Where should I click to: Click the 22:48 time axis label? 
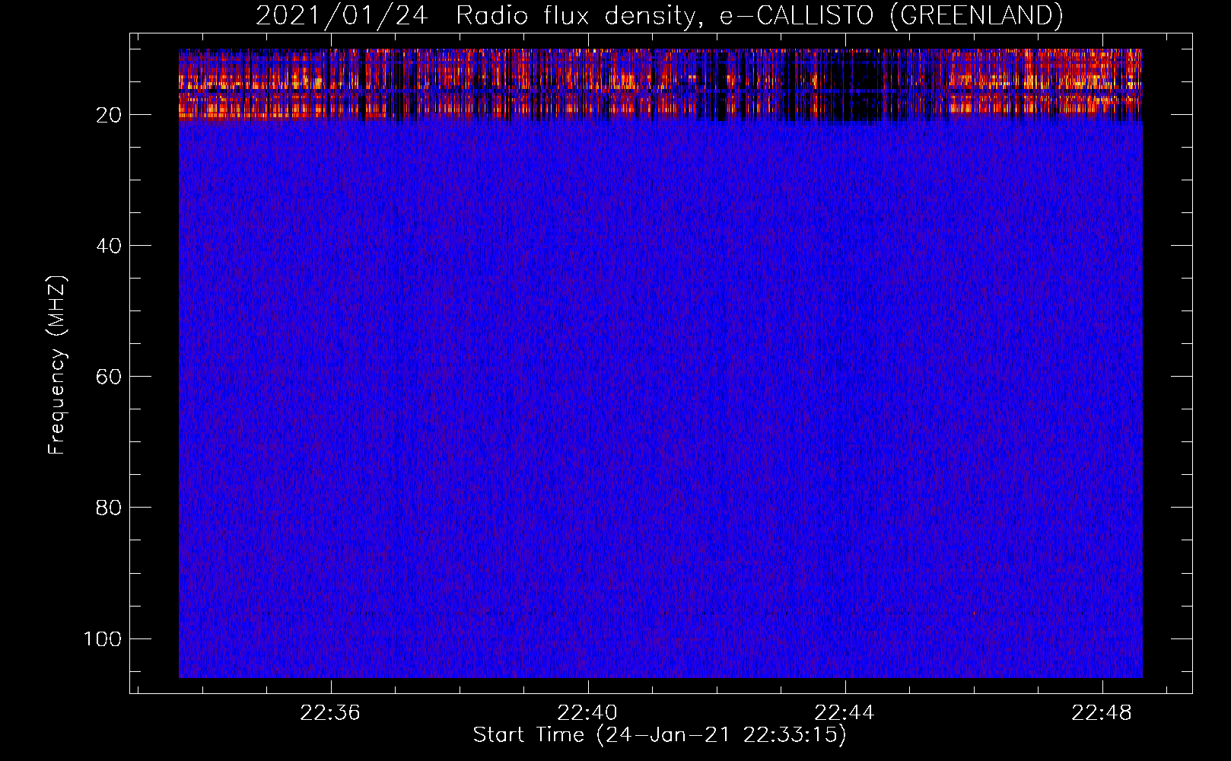[1102, 713]
